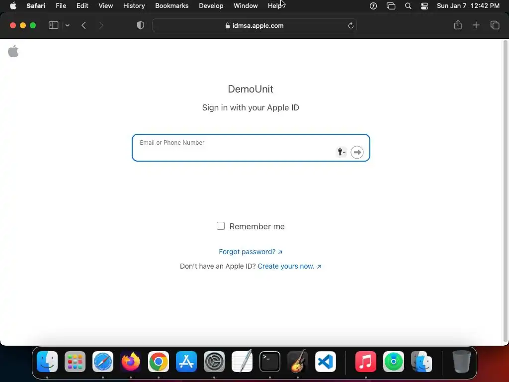The image size is (509, 382).
Task: Open the View menu
Action: (x=105, y=6)
